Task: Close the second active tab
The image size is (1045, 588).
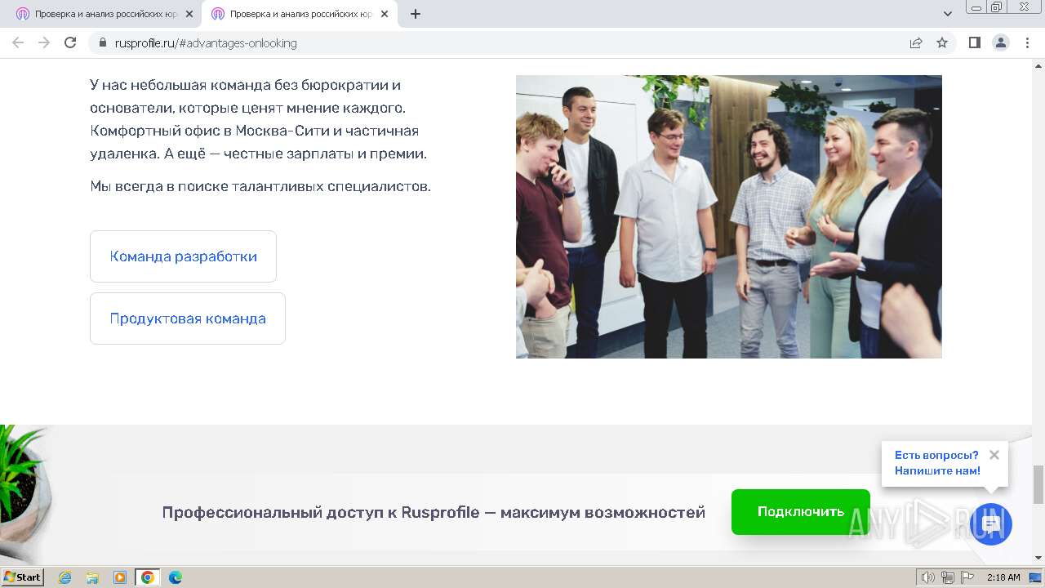Action: click(x=385, y=14)
